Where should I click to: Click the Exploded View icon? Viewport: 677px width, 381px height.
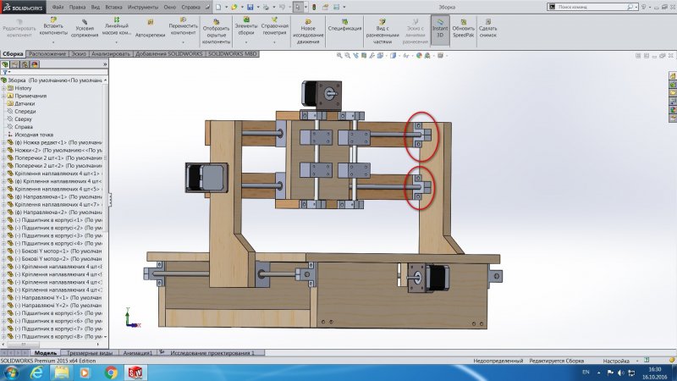pyautogui.click(x=383, y=25)
